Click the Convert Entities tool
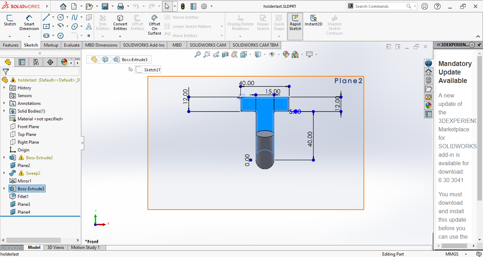 (x=120, y=22)
